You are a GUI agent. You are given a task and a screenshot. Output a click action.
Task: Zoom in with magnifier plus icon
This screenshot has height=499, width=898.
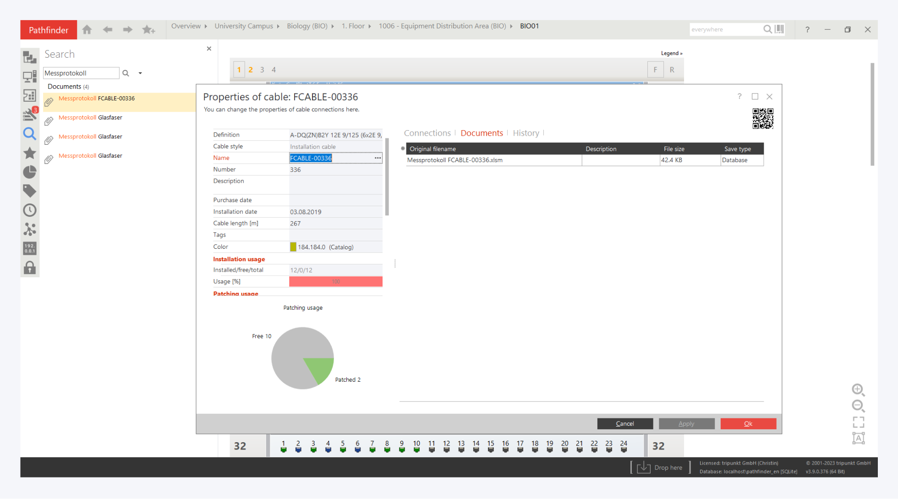click(858, 389)
